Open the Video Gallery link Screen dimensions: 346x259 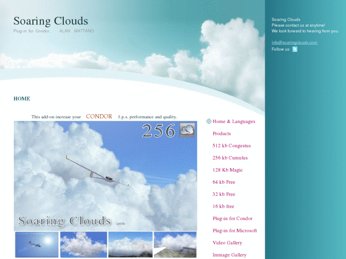[227, 243]
